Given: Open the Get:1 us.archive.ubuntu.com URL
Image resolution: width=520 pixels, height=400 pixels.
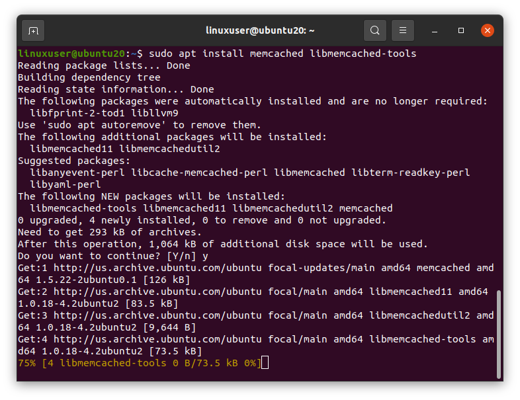Looking at the screenshot, I should [x=157, y=268].
